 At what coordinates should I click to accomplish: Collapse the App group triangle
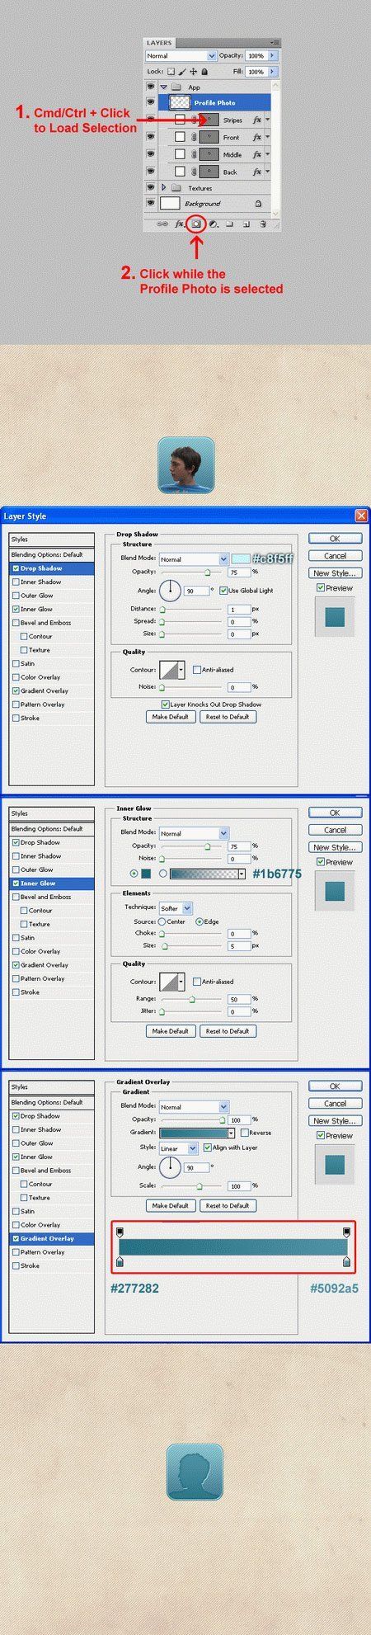164,87
